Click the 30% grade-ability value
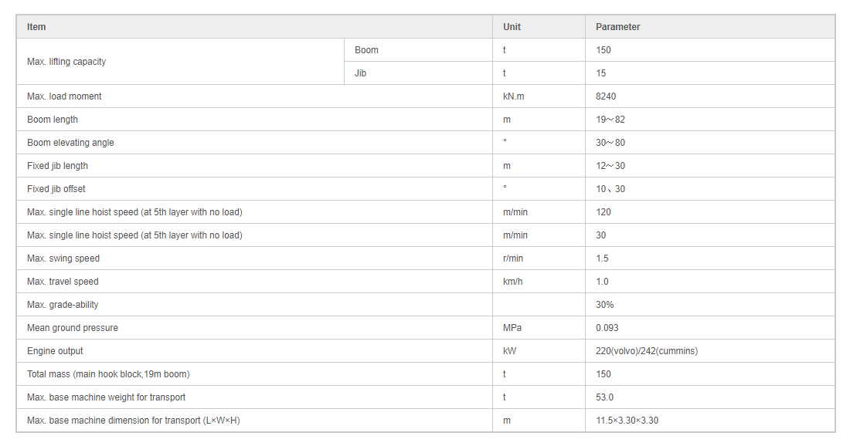This screenshot has width=850, height=446. point(604,305)
